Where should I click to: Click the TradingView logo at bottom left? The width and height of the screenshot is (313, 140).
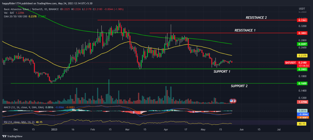click(12, 136)
